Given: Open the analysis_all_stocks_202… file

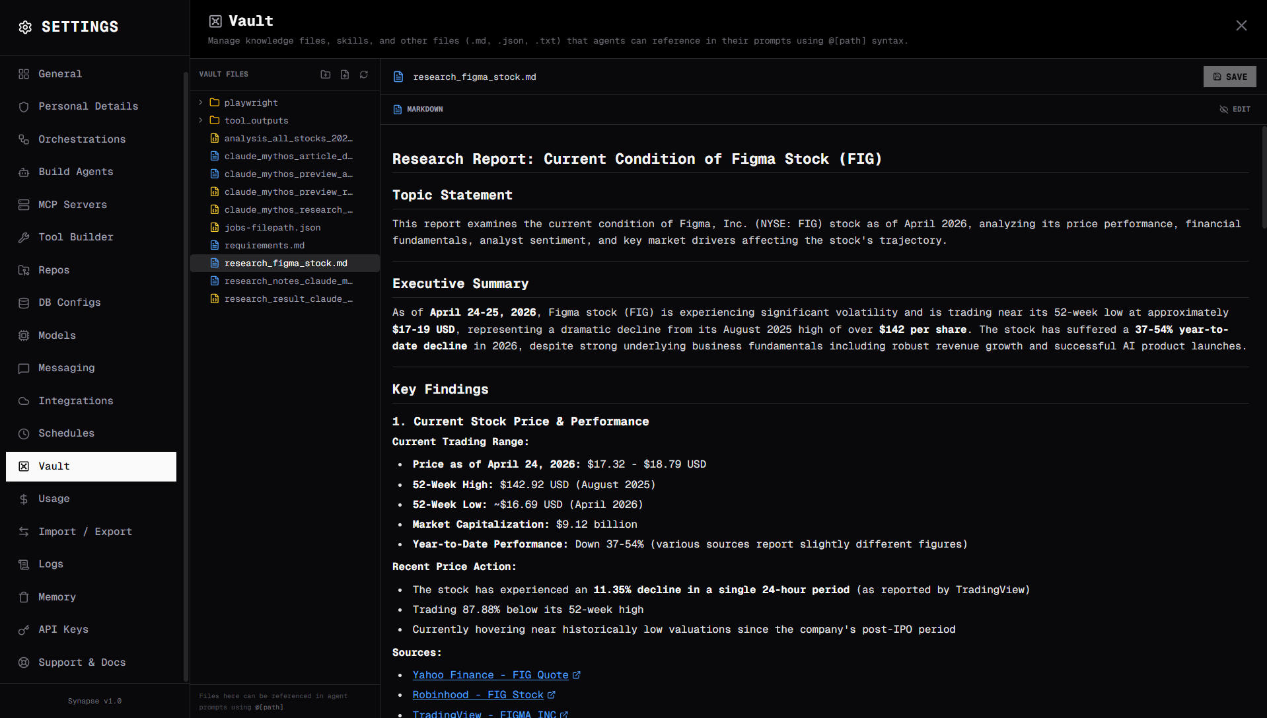Looking at the screenshot, I should [285, 138].
